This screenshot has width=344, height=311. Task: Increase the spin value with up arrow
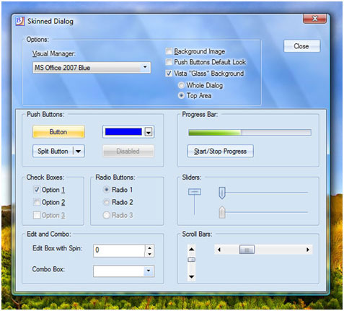149,248
